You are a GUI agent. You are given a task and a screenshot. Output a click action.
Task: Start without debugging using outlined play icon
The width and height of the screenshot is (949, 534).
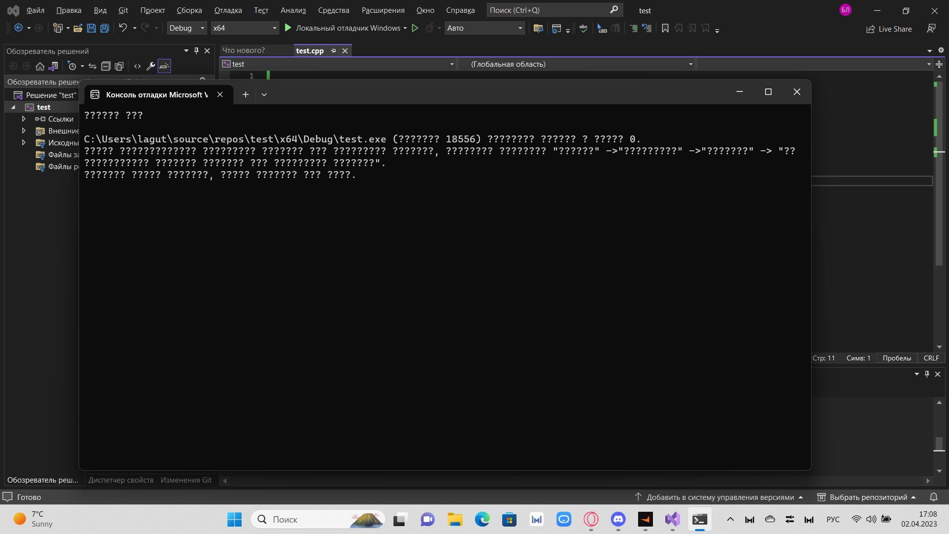click(415, 28)
